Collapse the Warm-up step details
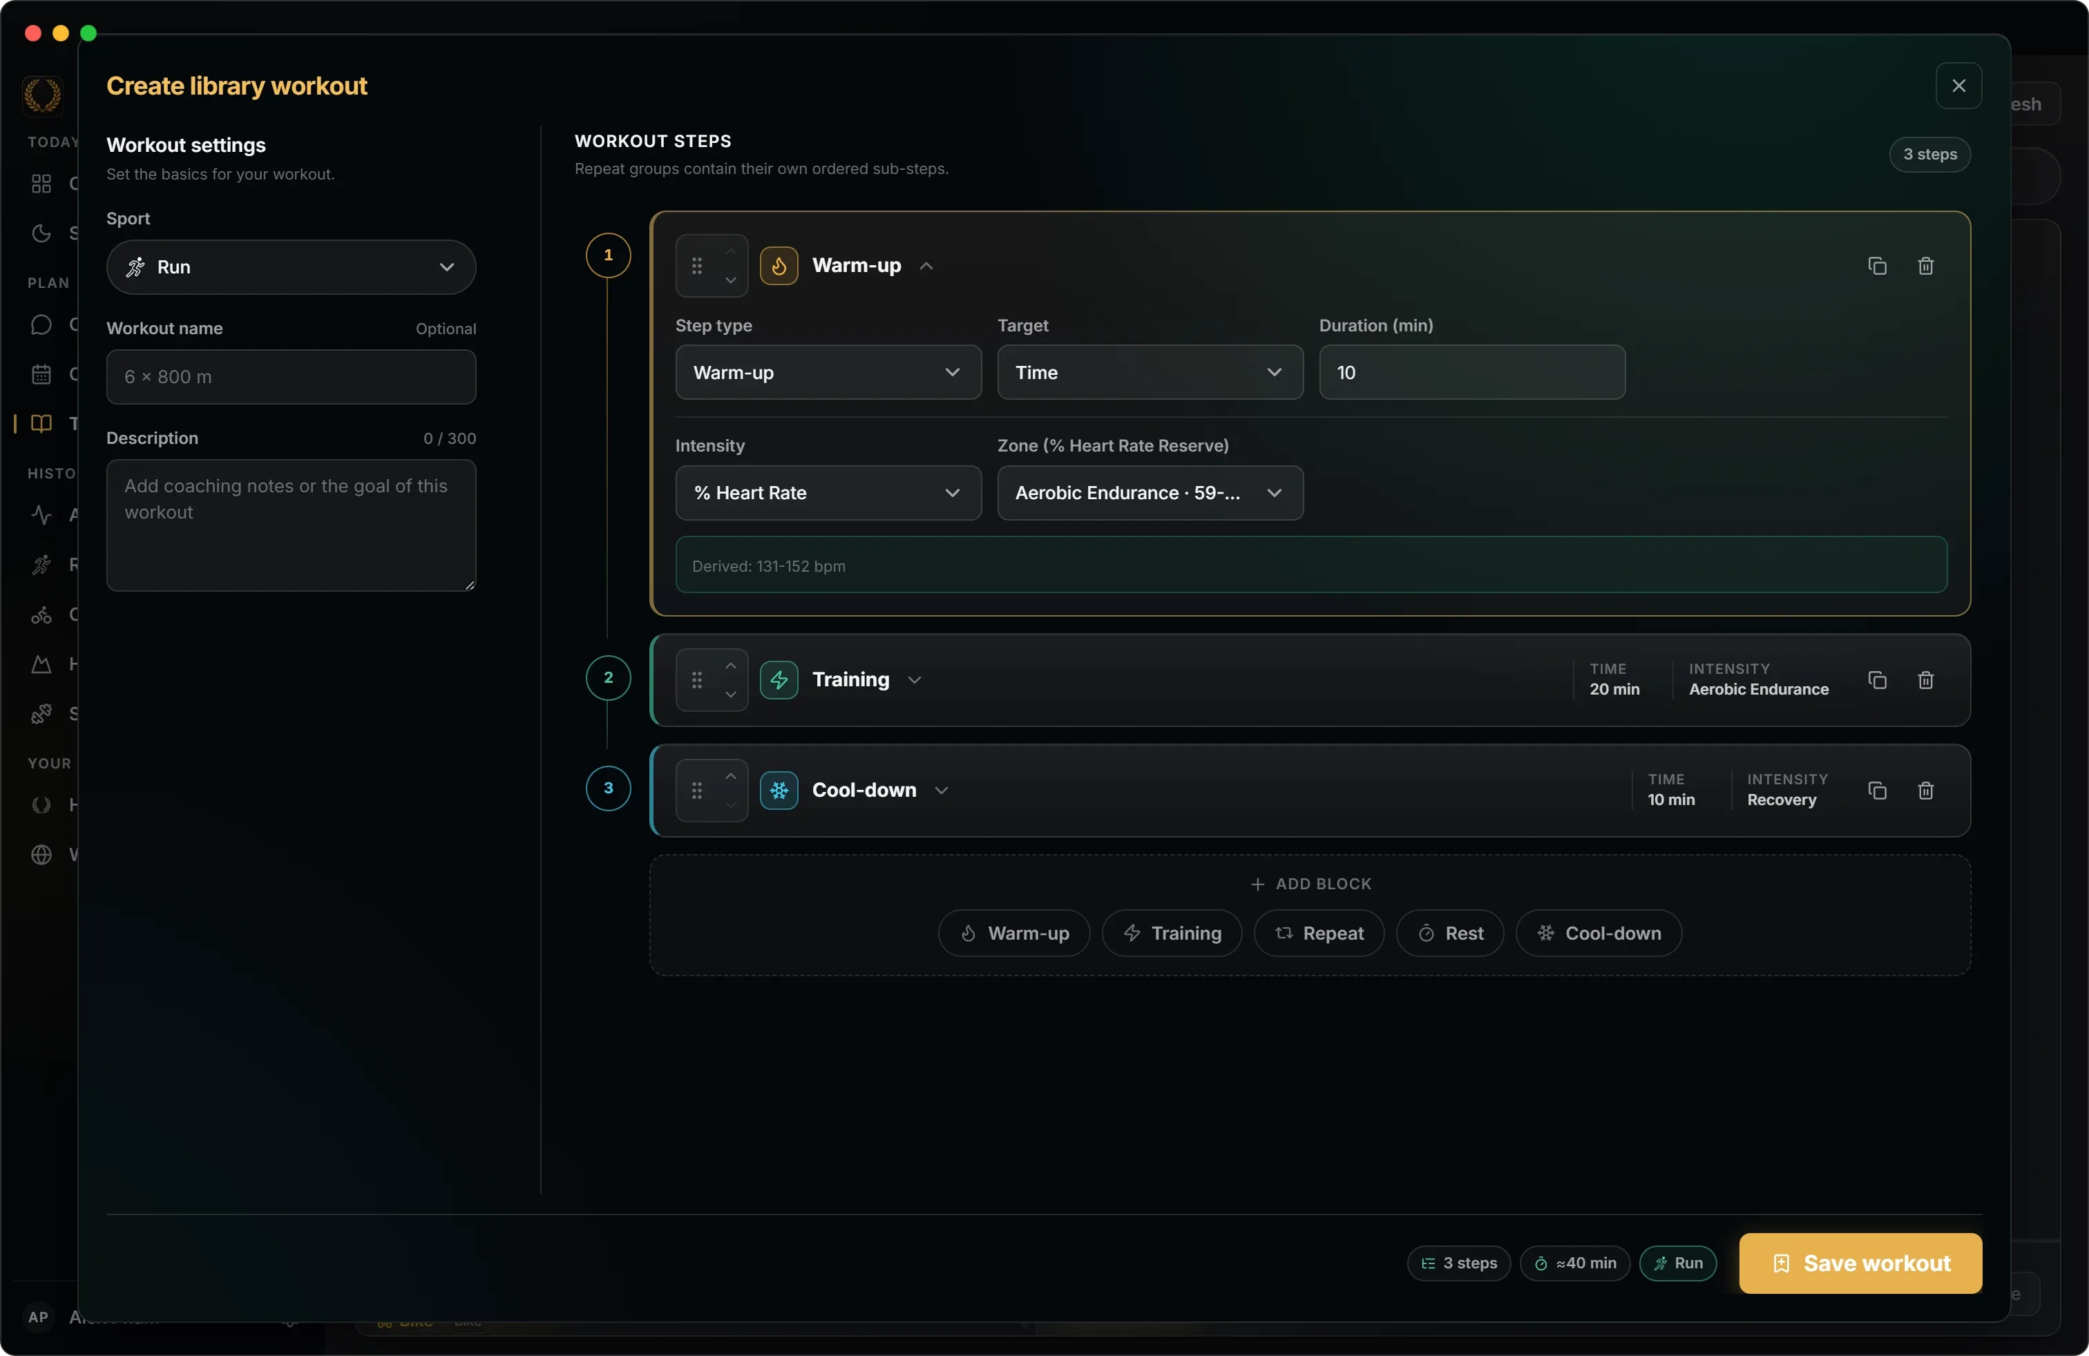Screen dimensions: 2089x1356 (x=926, y=266)
